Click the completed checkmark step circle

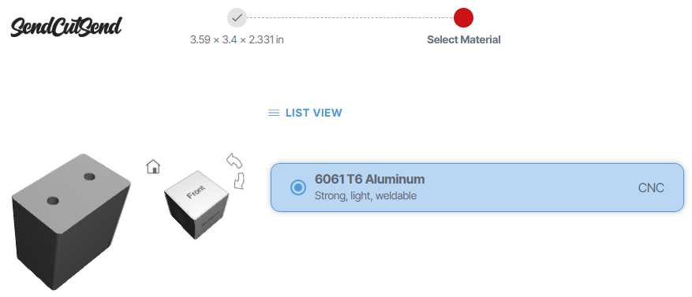(x=237, y=18)
